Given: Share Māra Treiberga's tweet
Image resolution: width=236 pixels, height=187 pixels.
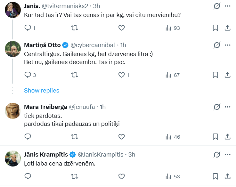Looking at the screenshot, I should (228, 137).
